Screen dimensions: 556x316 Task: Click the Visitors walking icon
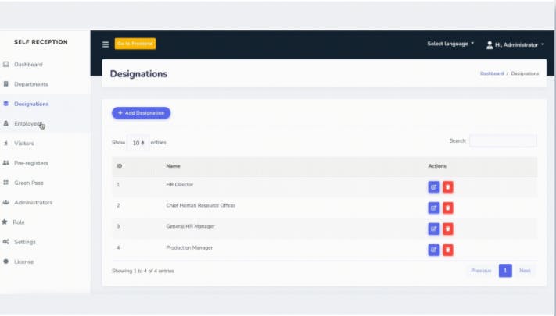[x=5, y=144]
